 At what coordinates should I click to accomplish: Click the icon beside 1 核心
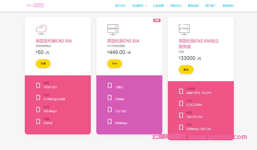click(109, 85)
